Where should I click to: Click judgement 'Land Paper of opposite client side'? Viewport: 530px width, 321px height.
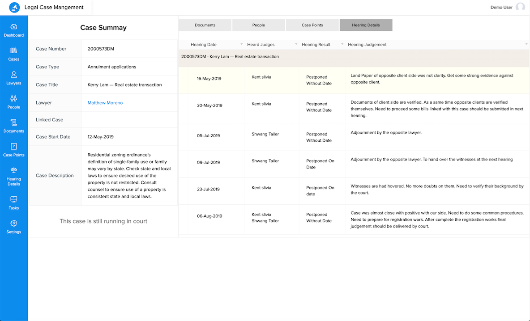pos(432,79)
